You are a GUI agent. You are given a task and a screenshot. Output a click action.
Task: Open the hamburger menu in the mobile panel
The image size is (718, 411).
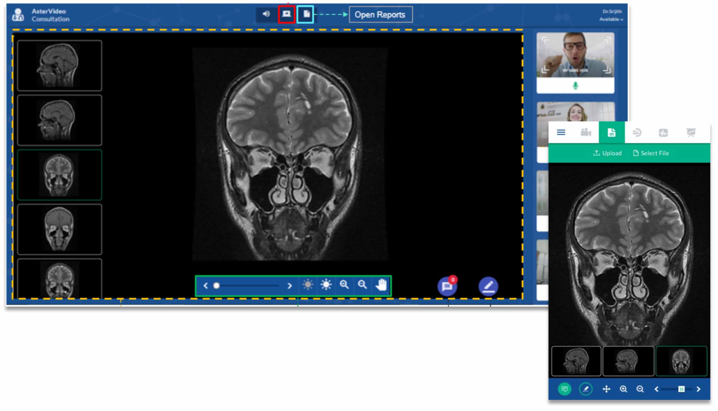[x=561, y=133]
